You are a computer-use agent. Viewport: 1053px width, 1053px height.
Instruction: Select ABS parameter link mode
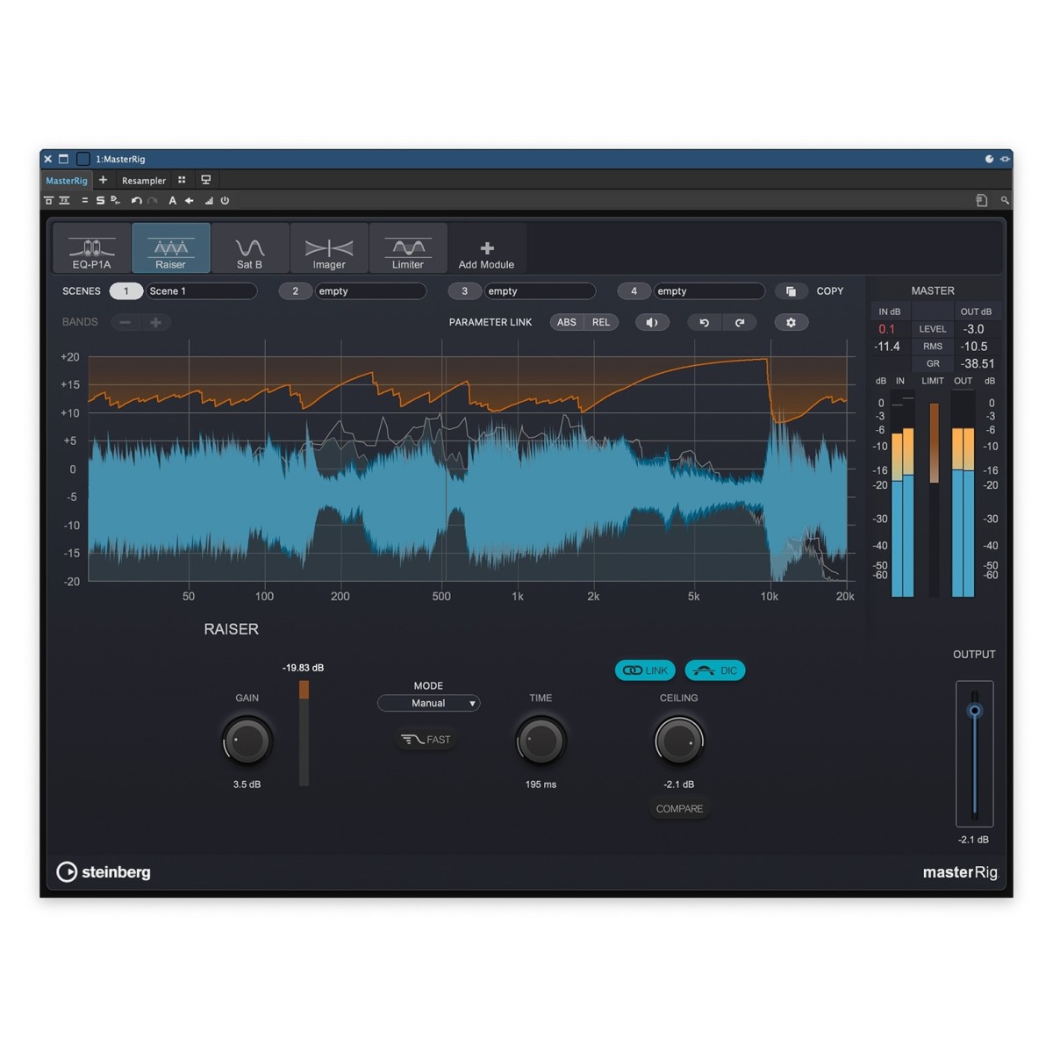tap(567, 322)
